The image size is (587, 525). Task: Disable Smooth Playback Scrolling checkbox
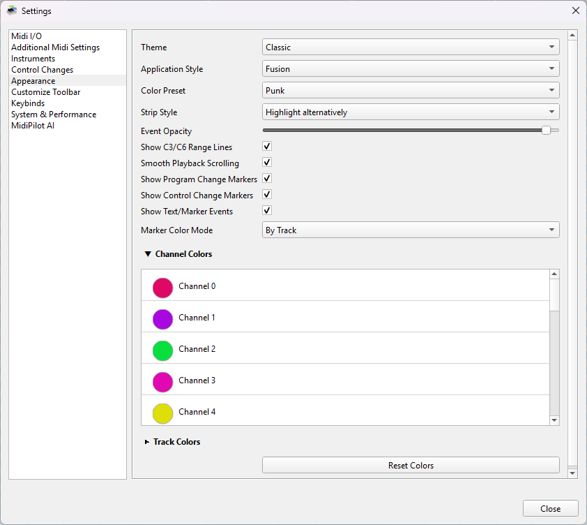pos(267,163)
